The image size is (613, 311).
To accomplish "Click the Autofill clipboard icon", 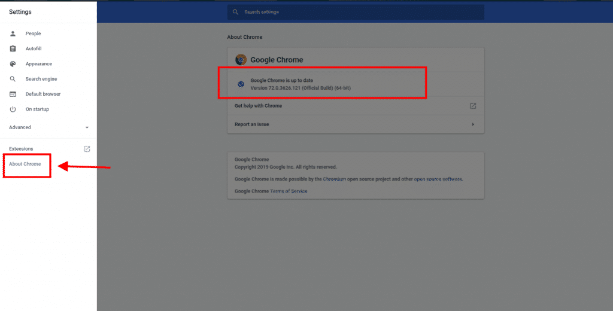I will click(x=13, y=48).
